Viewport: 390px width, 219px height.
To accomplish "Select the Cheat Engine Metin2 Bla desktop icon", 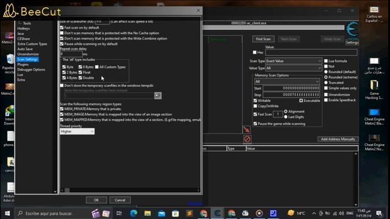I will pyautogui.click(x=374, y=117).
